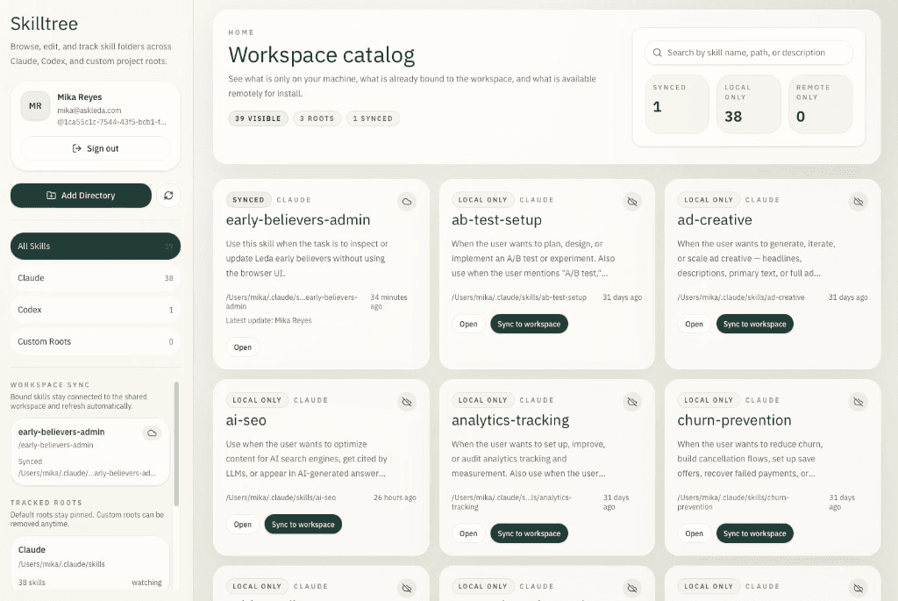This screenshot has width=898, height=601.
Task: Click Sync to workspace for ab-test-setup
Action: click(529, 324)
